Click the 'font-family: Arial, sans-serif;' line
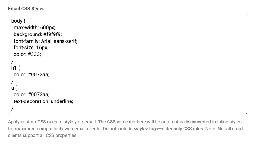The width and height of the screenshot is (256, 145). tap(45, 41)
